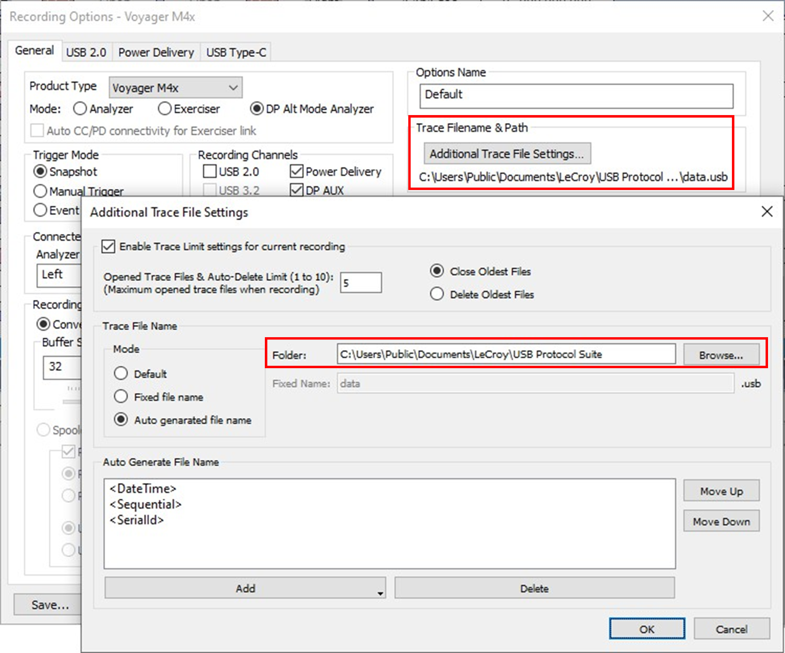Uncheck the Power Delivery recording channel
Image resolution: width=785 pixels, height=653 pixels.
click(x=297, y=172)
